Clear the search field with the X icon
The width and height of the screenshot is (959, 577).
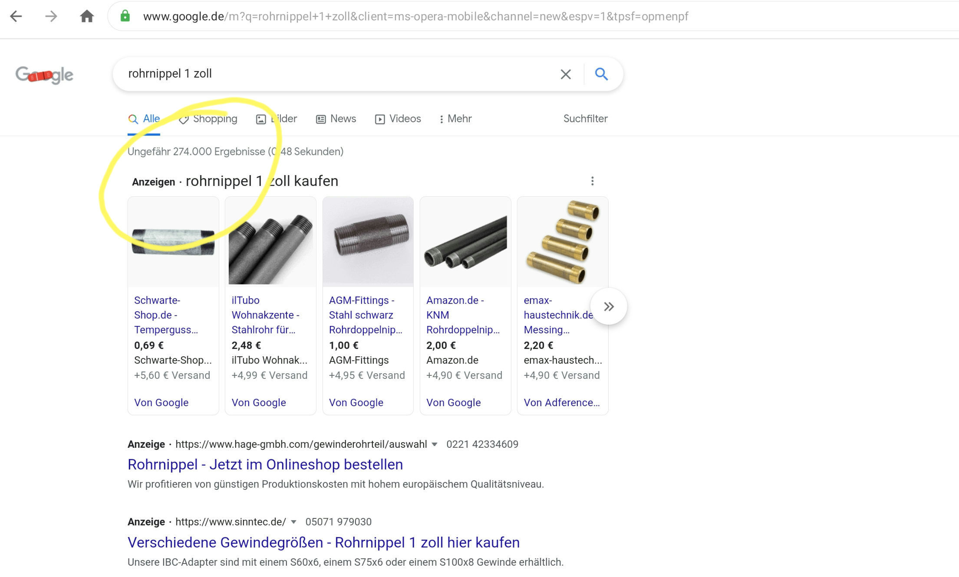click(x=565, y=74)
